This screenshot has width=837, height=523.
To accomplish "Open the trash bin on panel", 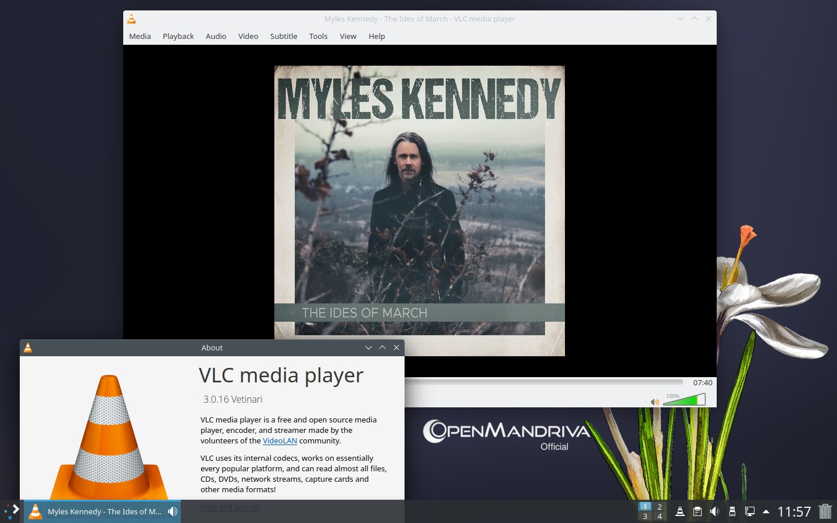I will [x=825, y=511].
